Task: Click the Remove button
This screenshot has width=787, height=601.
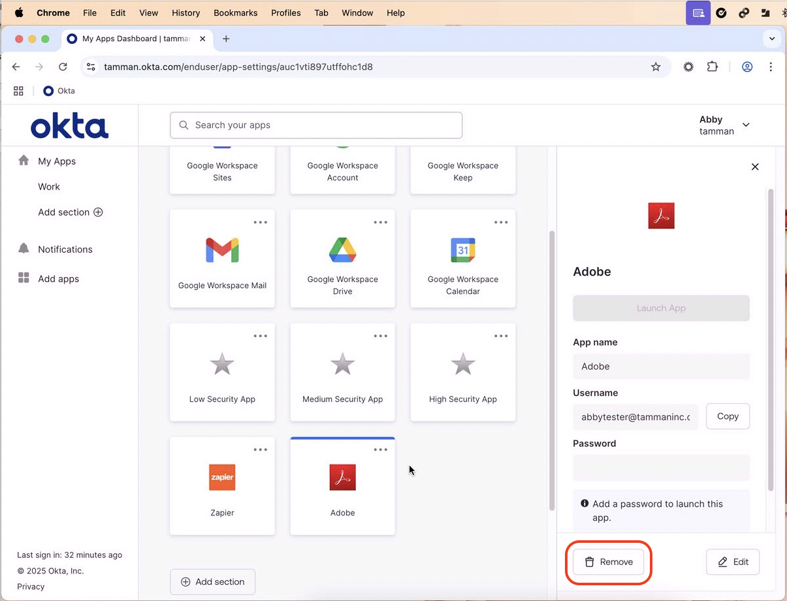Action: pos(609,562)
